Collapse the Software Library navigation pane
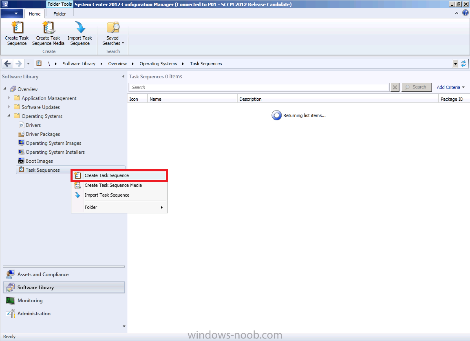470x341 pixels. point(123,76)
